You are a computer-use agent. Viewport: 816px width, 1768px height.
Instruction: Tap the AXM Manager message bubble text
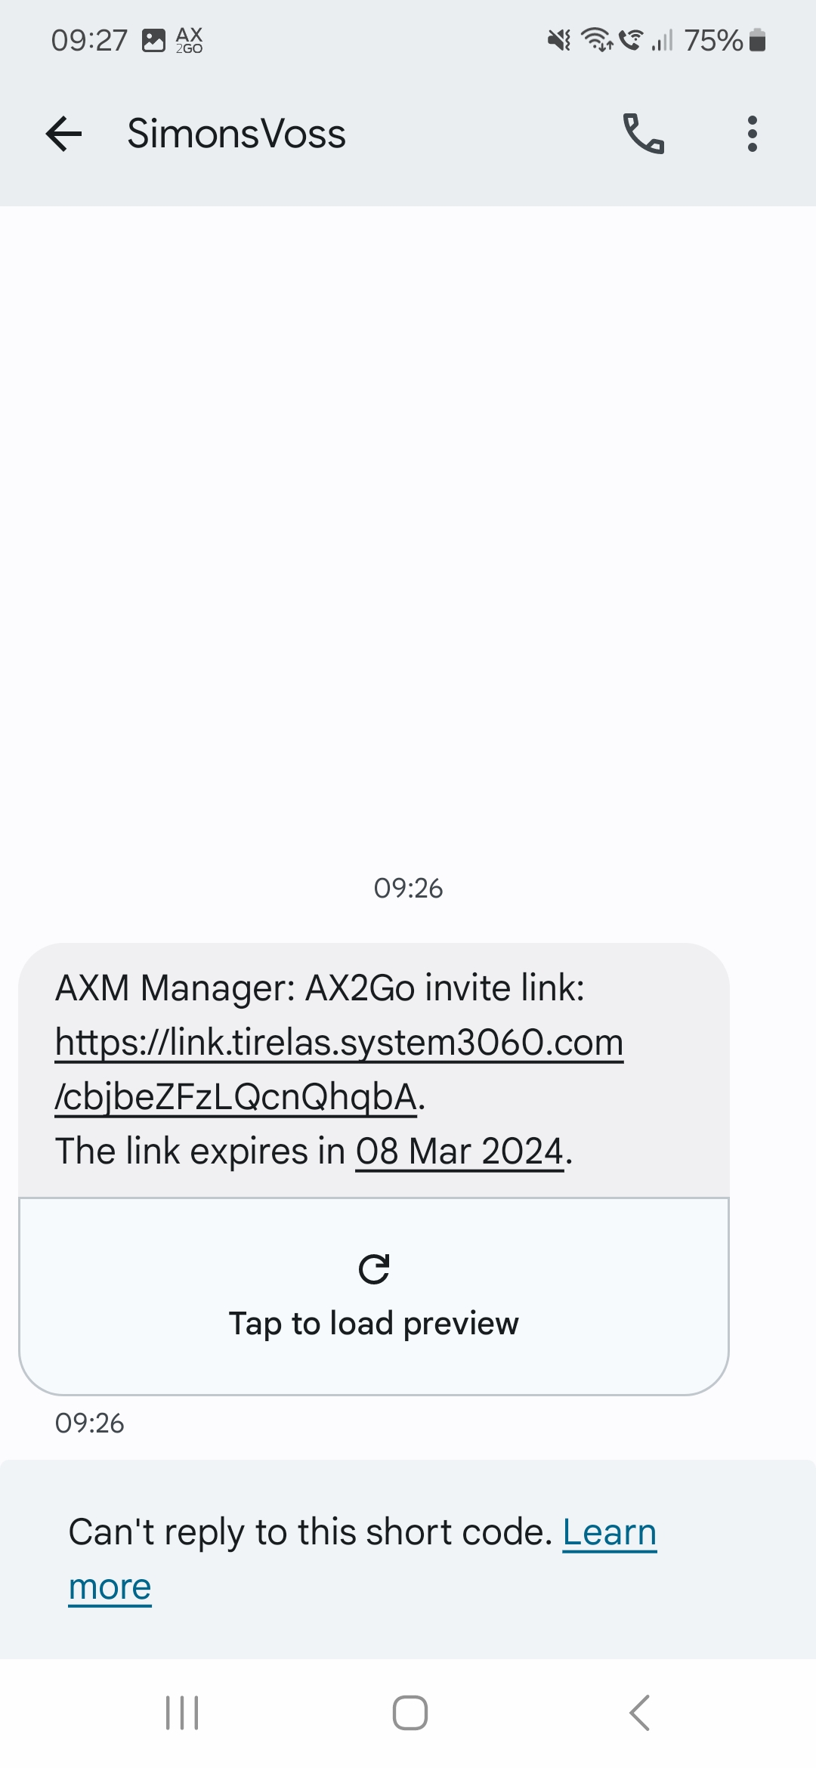[x=320, y=988]
